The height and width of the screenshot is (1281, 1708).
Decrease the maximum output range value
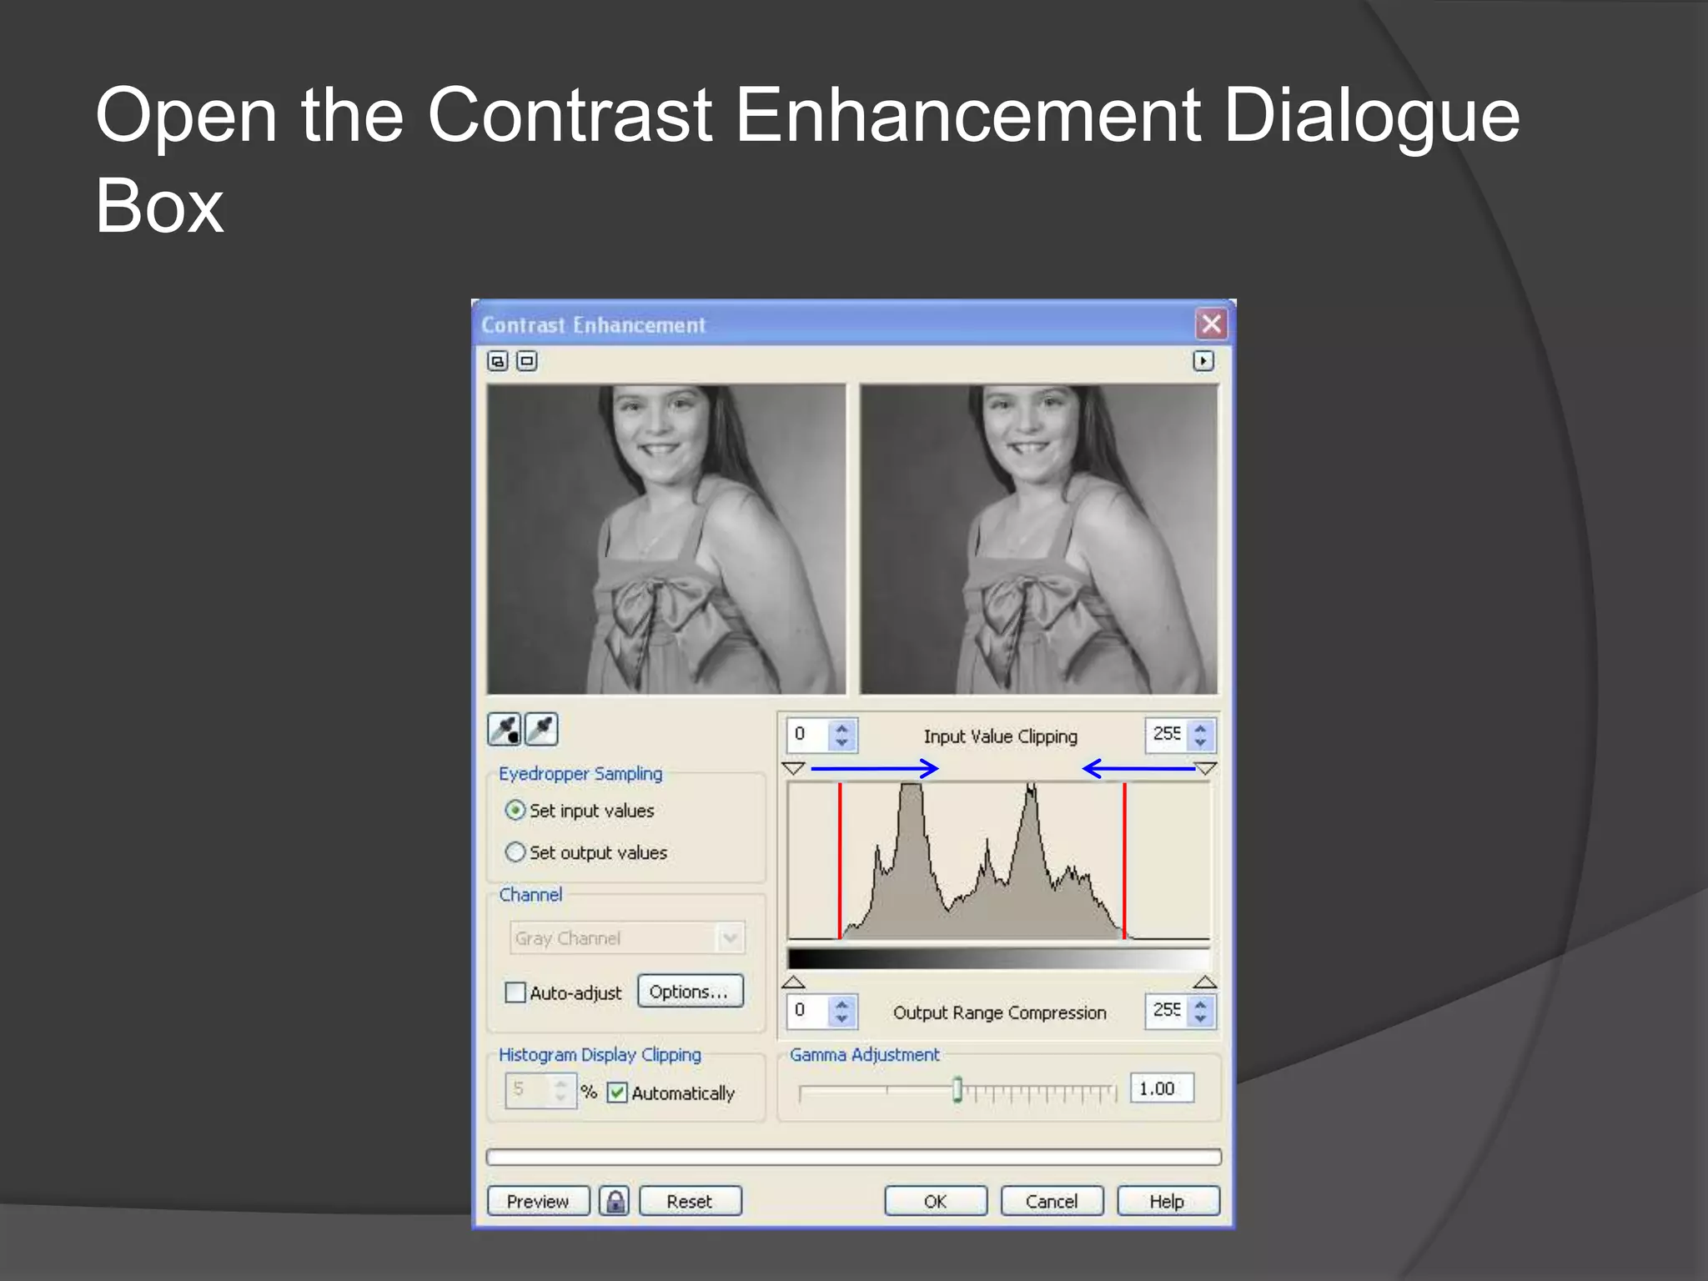[1201, 1018]
